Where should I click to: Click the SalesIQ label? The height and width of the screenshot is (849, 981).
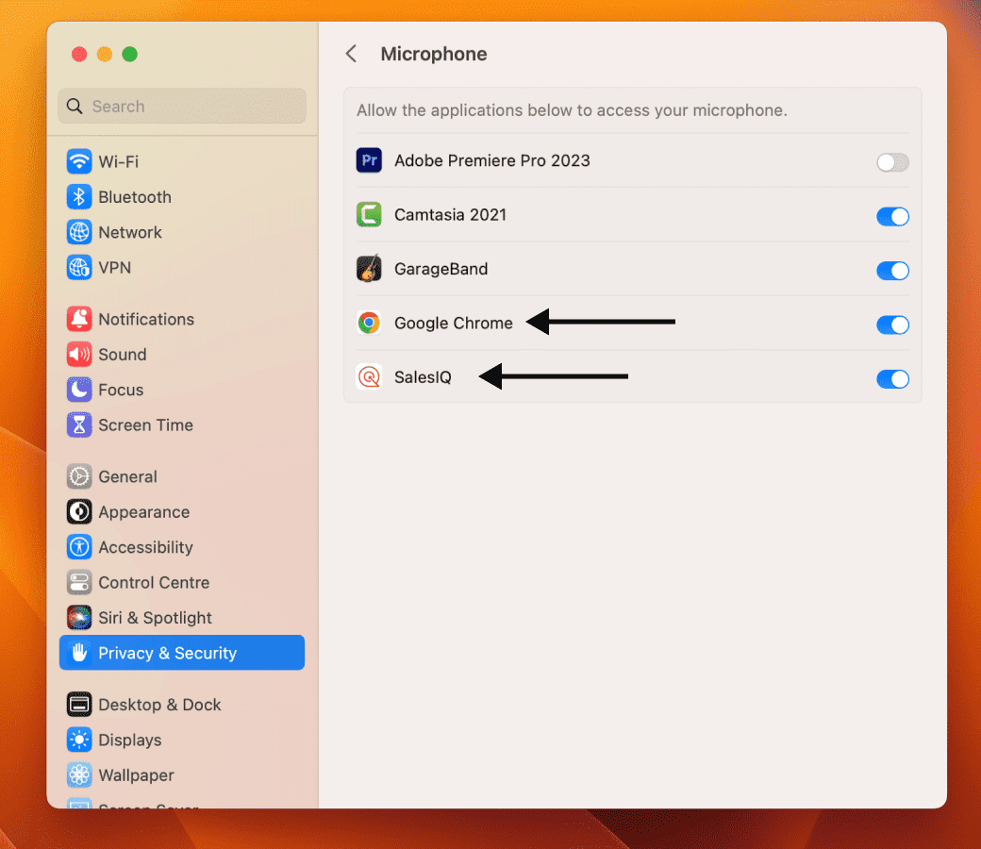tap(423, 377)
